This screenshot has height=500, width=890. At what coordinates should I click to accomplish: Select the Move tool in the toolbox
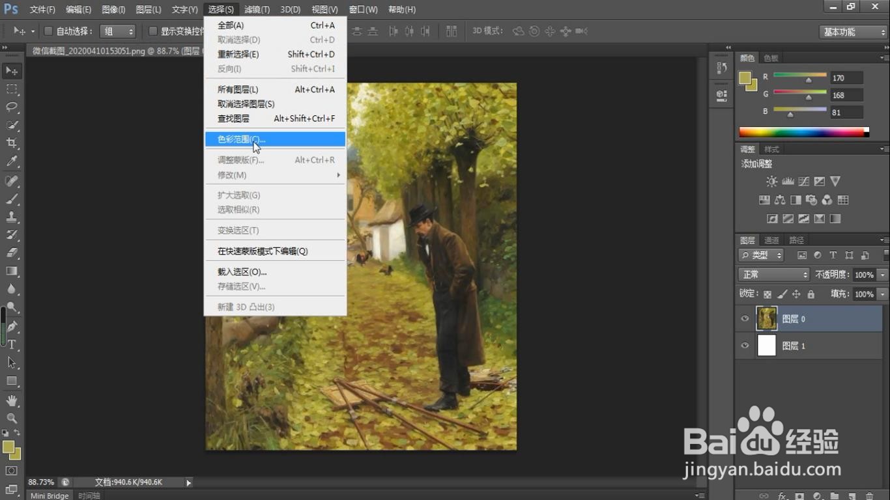(12, 70)
